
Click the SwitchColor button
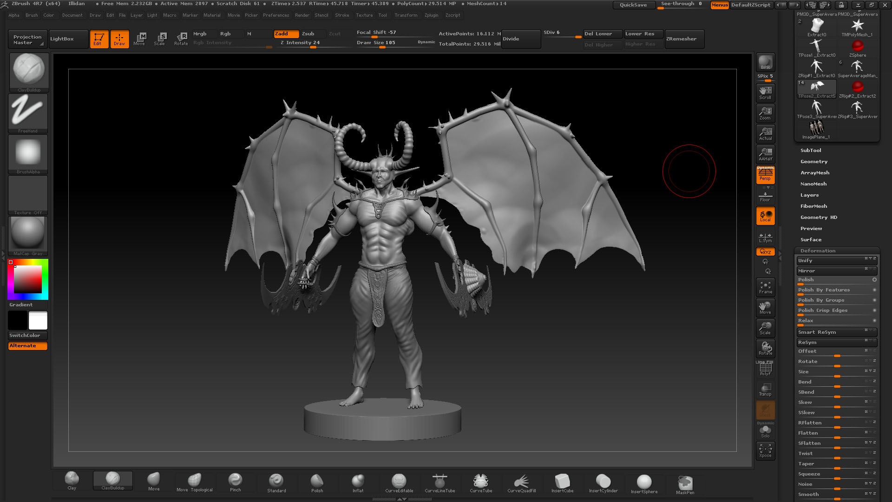pyautogui.click(x=28, y=335)
